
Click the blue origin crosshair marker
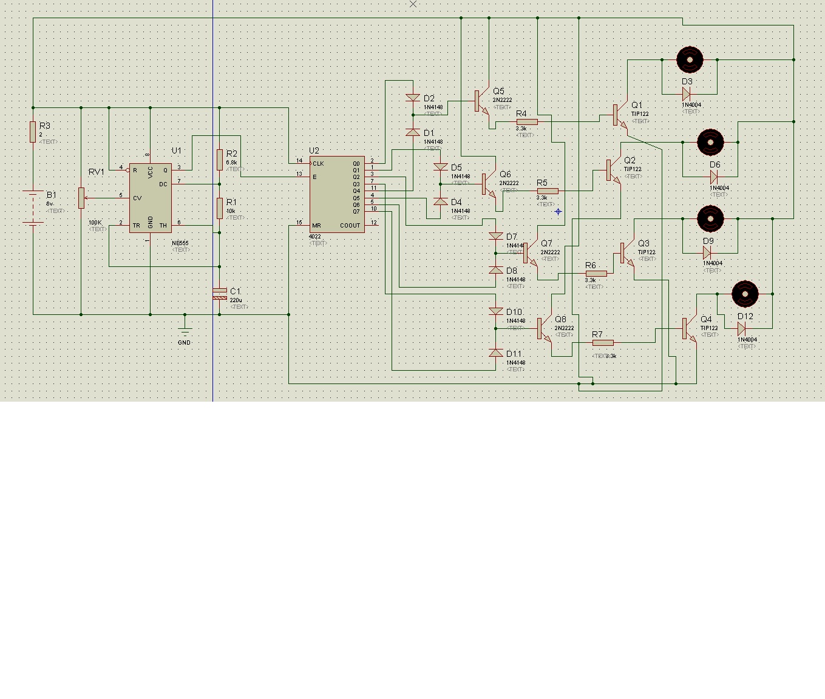(558, 211)
